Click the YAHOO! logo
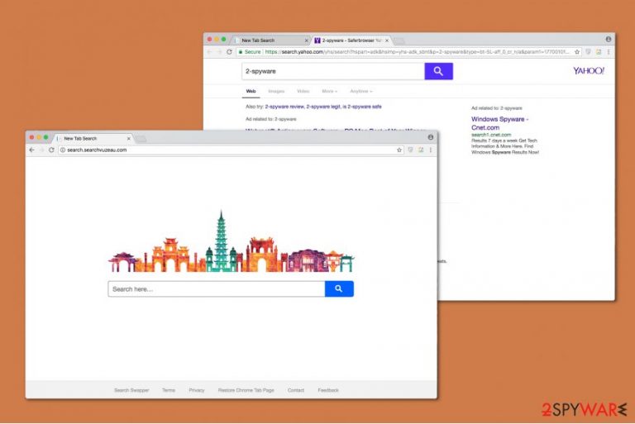 tap(589, 71)
